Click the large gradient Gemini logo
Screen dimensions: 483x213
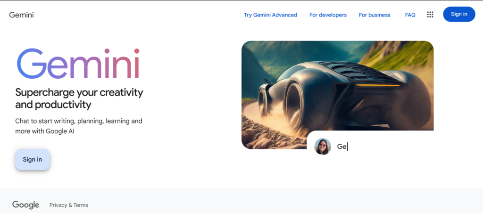pos(78,64)
